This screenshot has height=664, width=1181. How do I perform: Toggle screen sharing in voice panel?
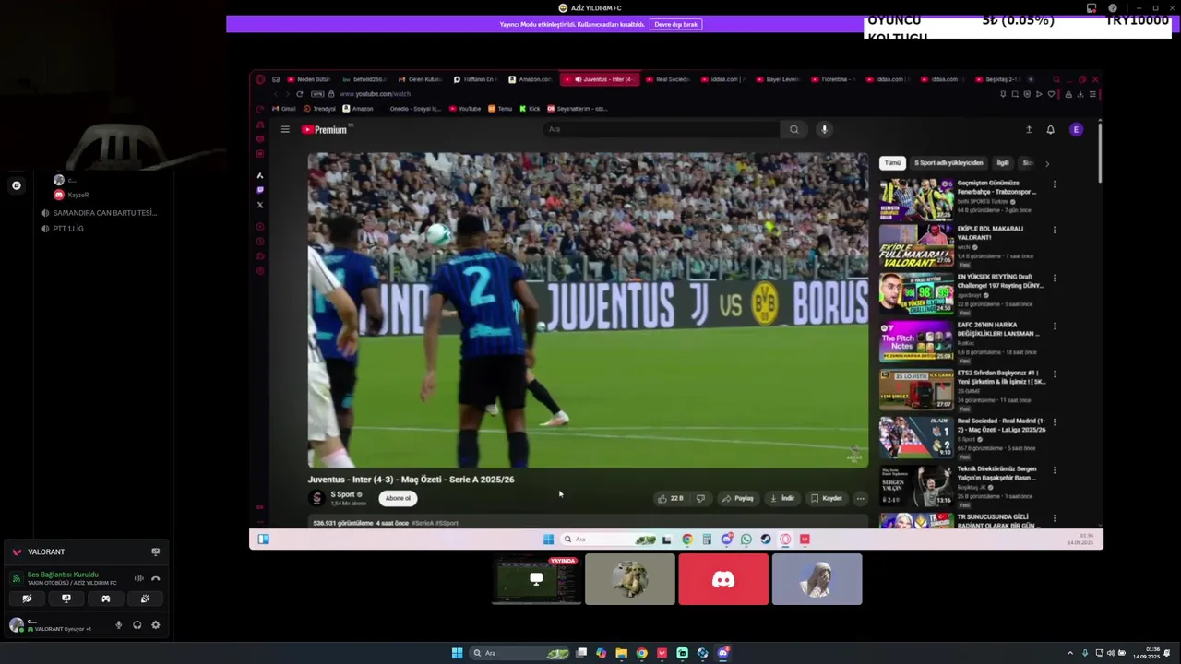66,599
